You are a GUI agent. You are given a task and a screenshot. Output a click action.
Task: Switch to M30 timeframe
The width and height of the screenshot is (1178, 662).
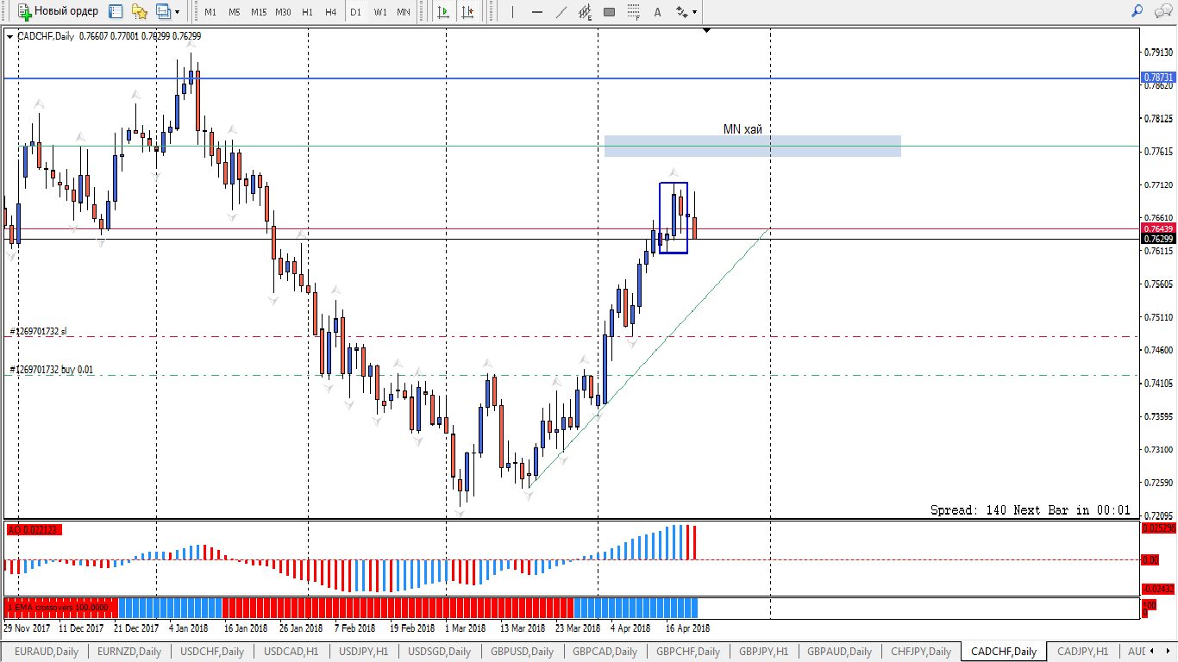[283, 12]
